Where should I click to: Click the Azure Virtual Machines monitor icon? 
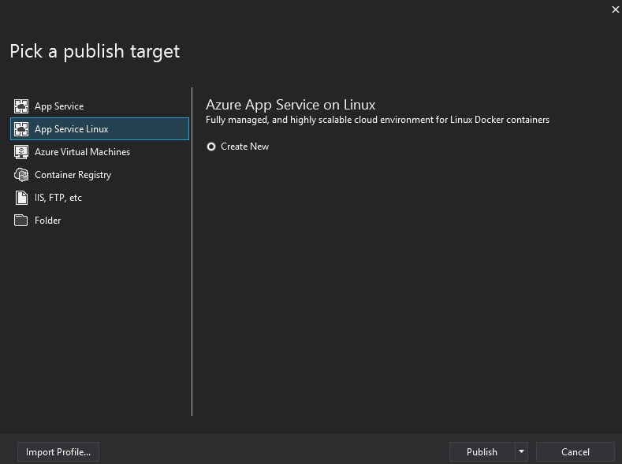coord(21,152)
